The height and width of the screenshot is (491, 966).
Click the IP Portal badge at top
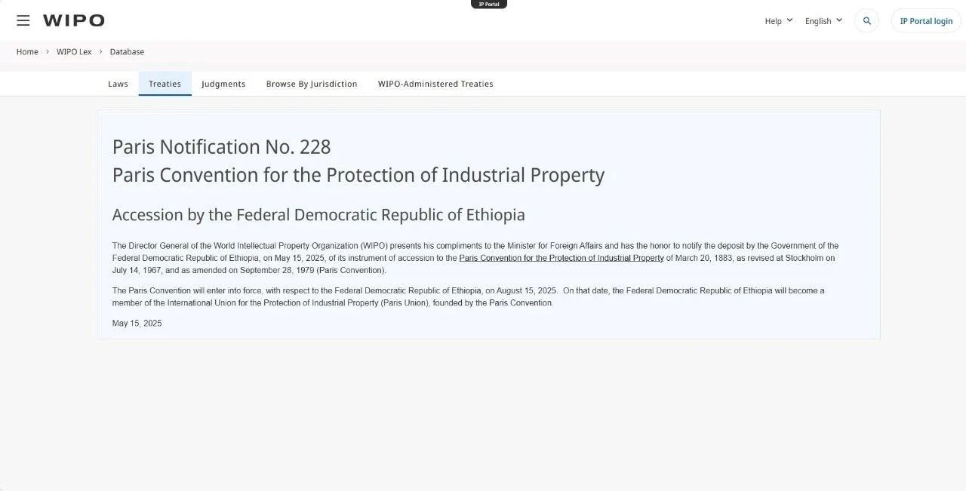[489, 5]
